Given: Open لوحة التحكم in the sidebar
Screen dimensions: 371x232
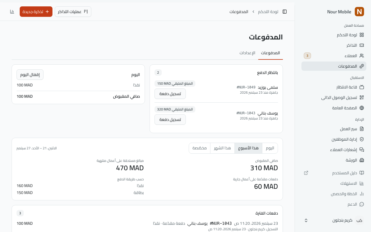Looking at the screenshot, I should (334, 35).
